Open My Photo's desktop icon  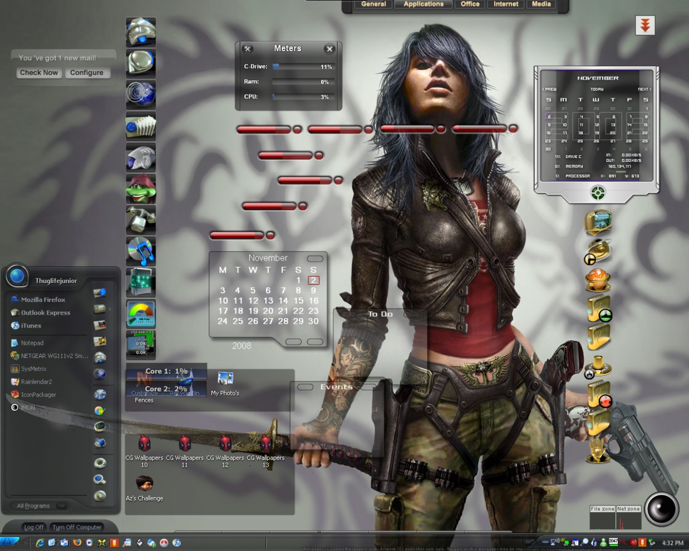point(225,384)
